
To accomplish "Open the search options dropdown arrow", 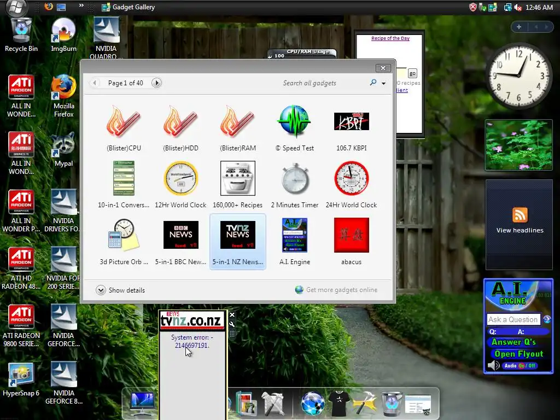I will [383, 83].
